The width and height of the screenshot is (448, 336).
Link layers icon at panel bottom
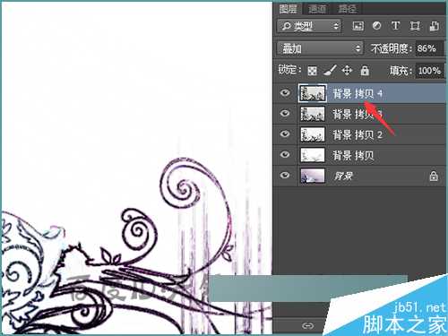click(308, 325)
